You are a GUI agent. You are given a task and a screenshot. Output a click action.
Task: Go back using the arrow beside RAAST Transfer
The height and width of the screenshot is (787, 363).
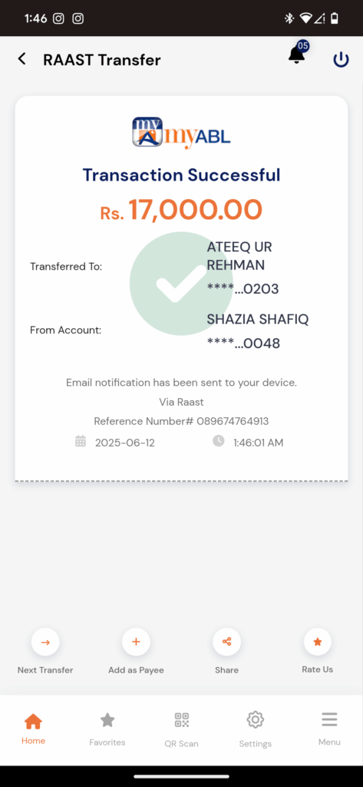pos(21,58)
